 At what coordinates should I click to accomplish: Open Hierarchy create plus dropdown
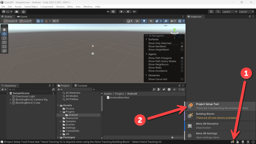point(3,89)
